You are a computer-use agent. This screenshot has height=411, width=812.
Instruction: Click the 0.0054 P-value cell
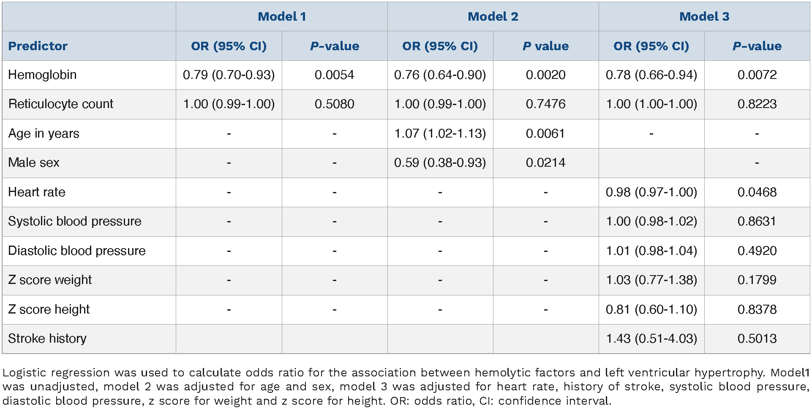pos(334,75)
